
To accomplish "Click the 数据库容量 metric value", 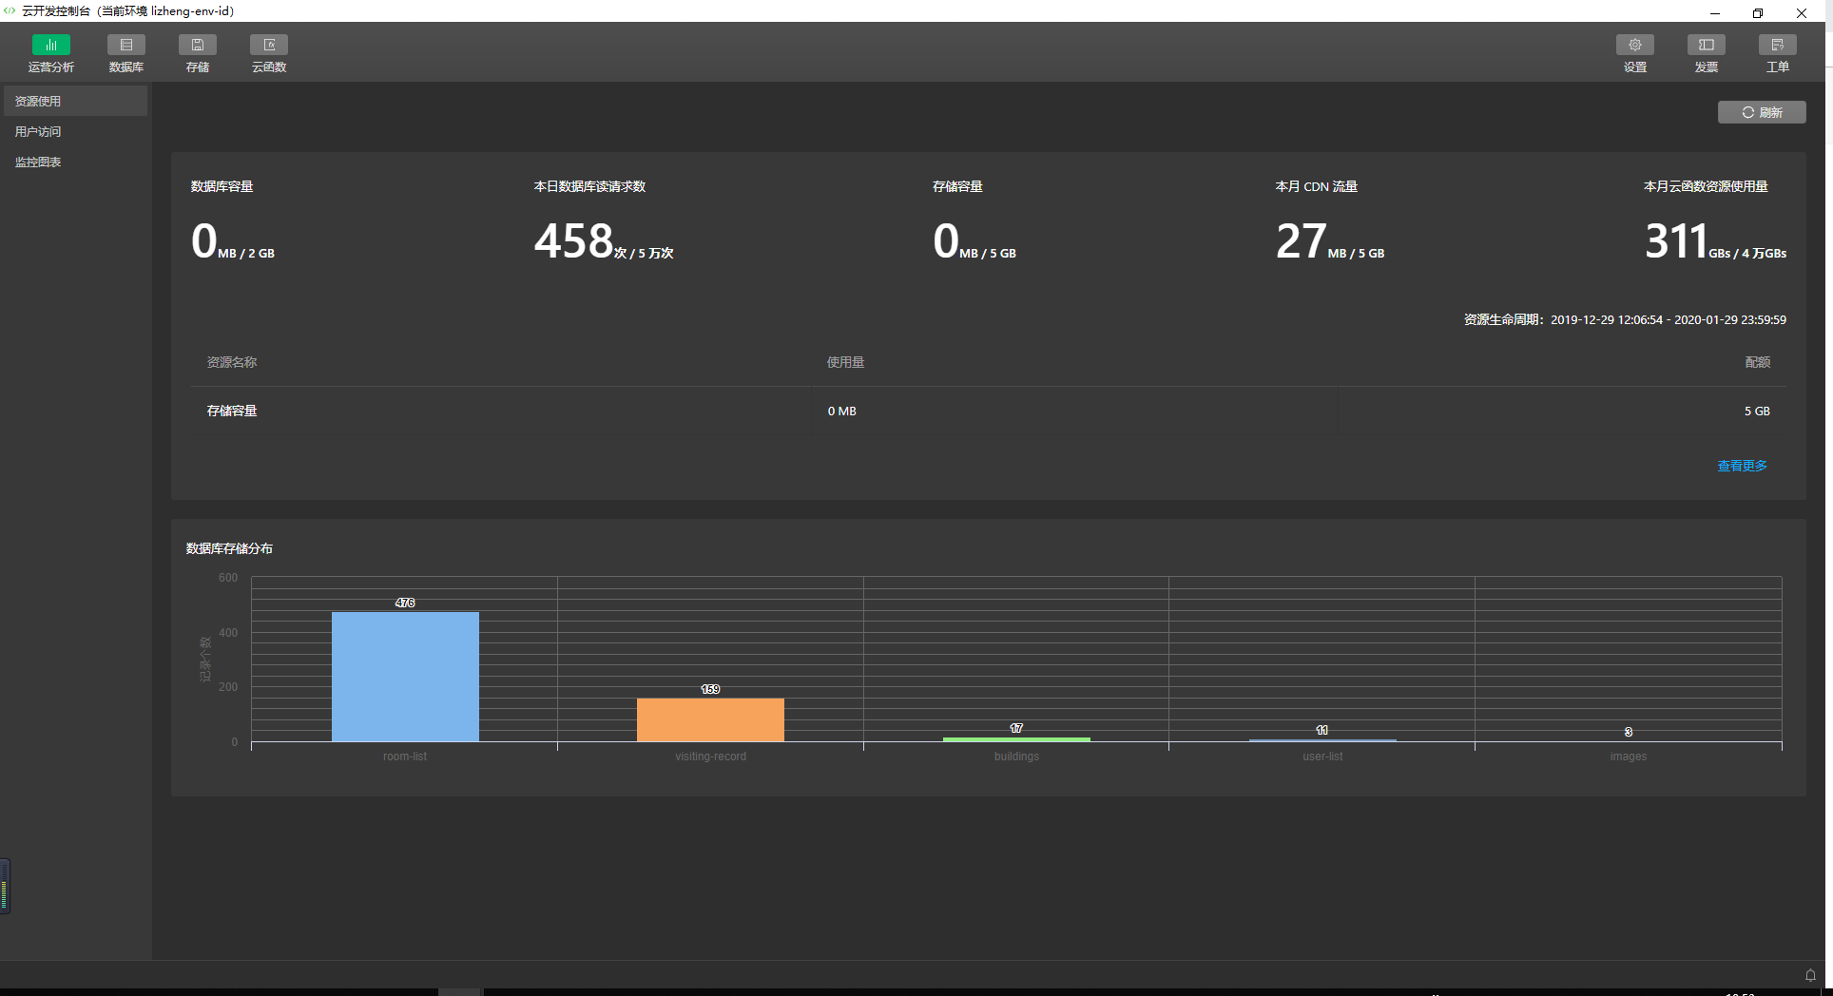I will tap(233, 240).
